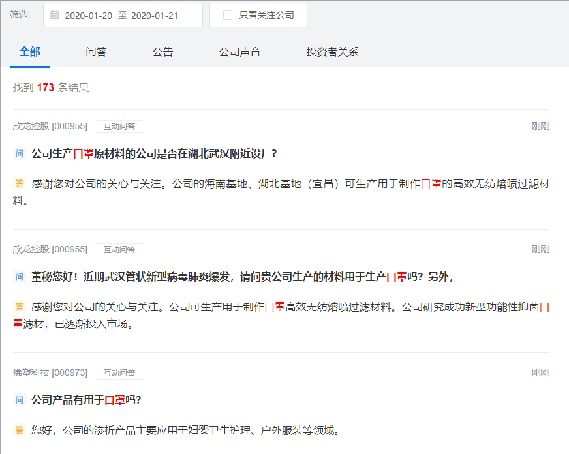
Task: Click 互动问答 tag on the 董秘您好 entry
Action: coord(119,249)
